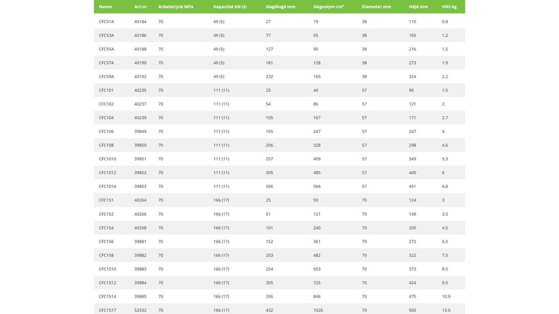Select article number 39849
Image resolution: width=559 pixels, height=314 pixels.
click(140, 131)
